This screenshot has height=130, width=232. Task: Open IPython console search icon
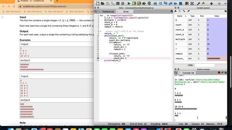[x=225, y=73]
